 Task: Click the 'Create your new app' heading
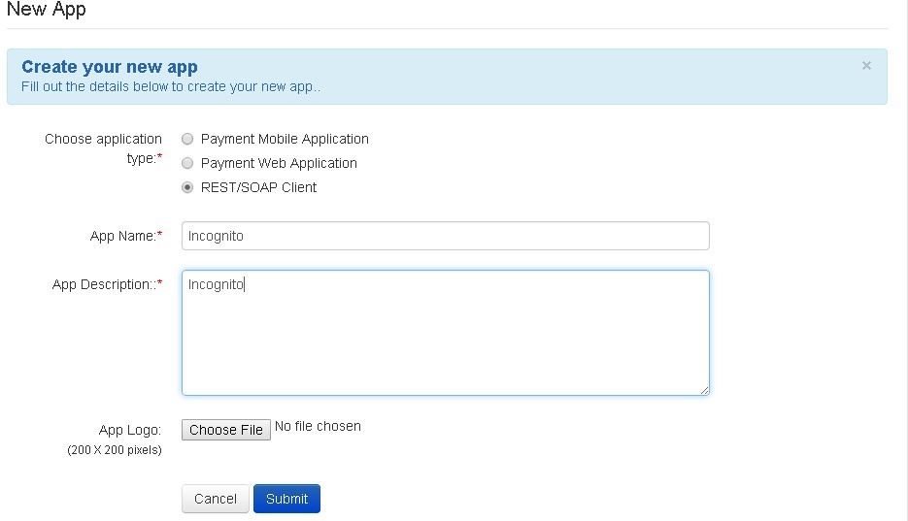tap(110, 67)
